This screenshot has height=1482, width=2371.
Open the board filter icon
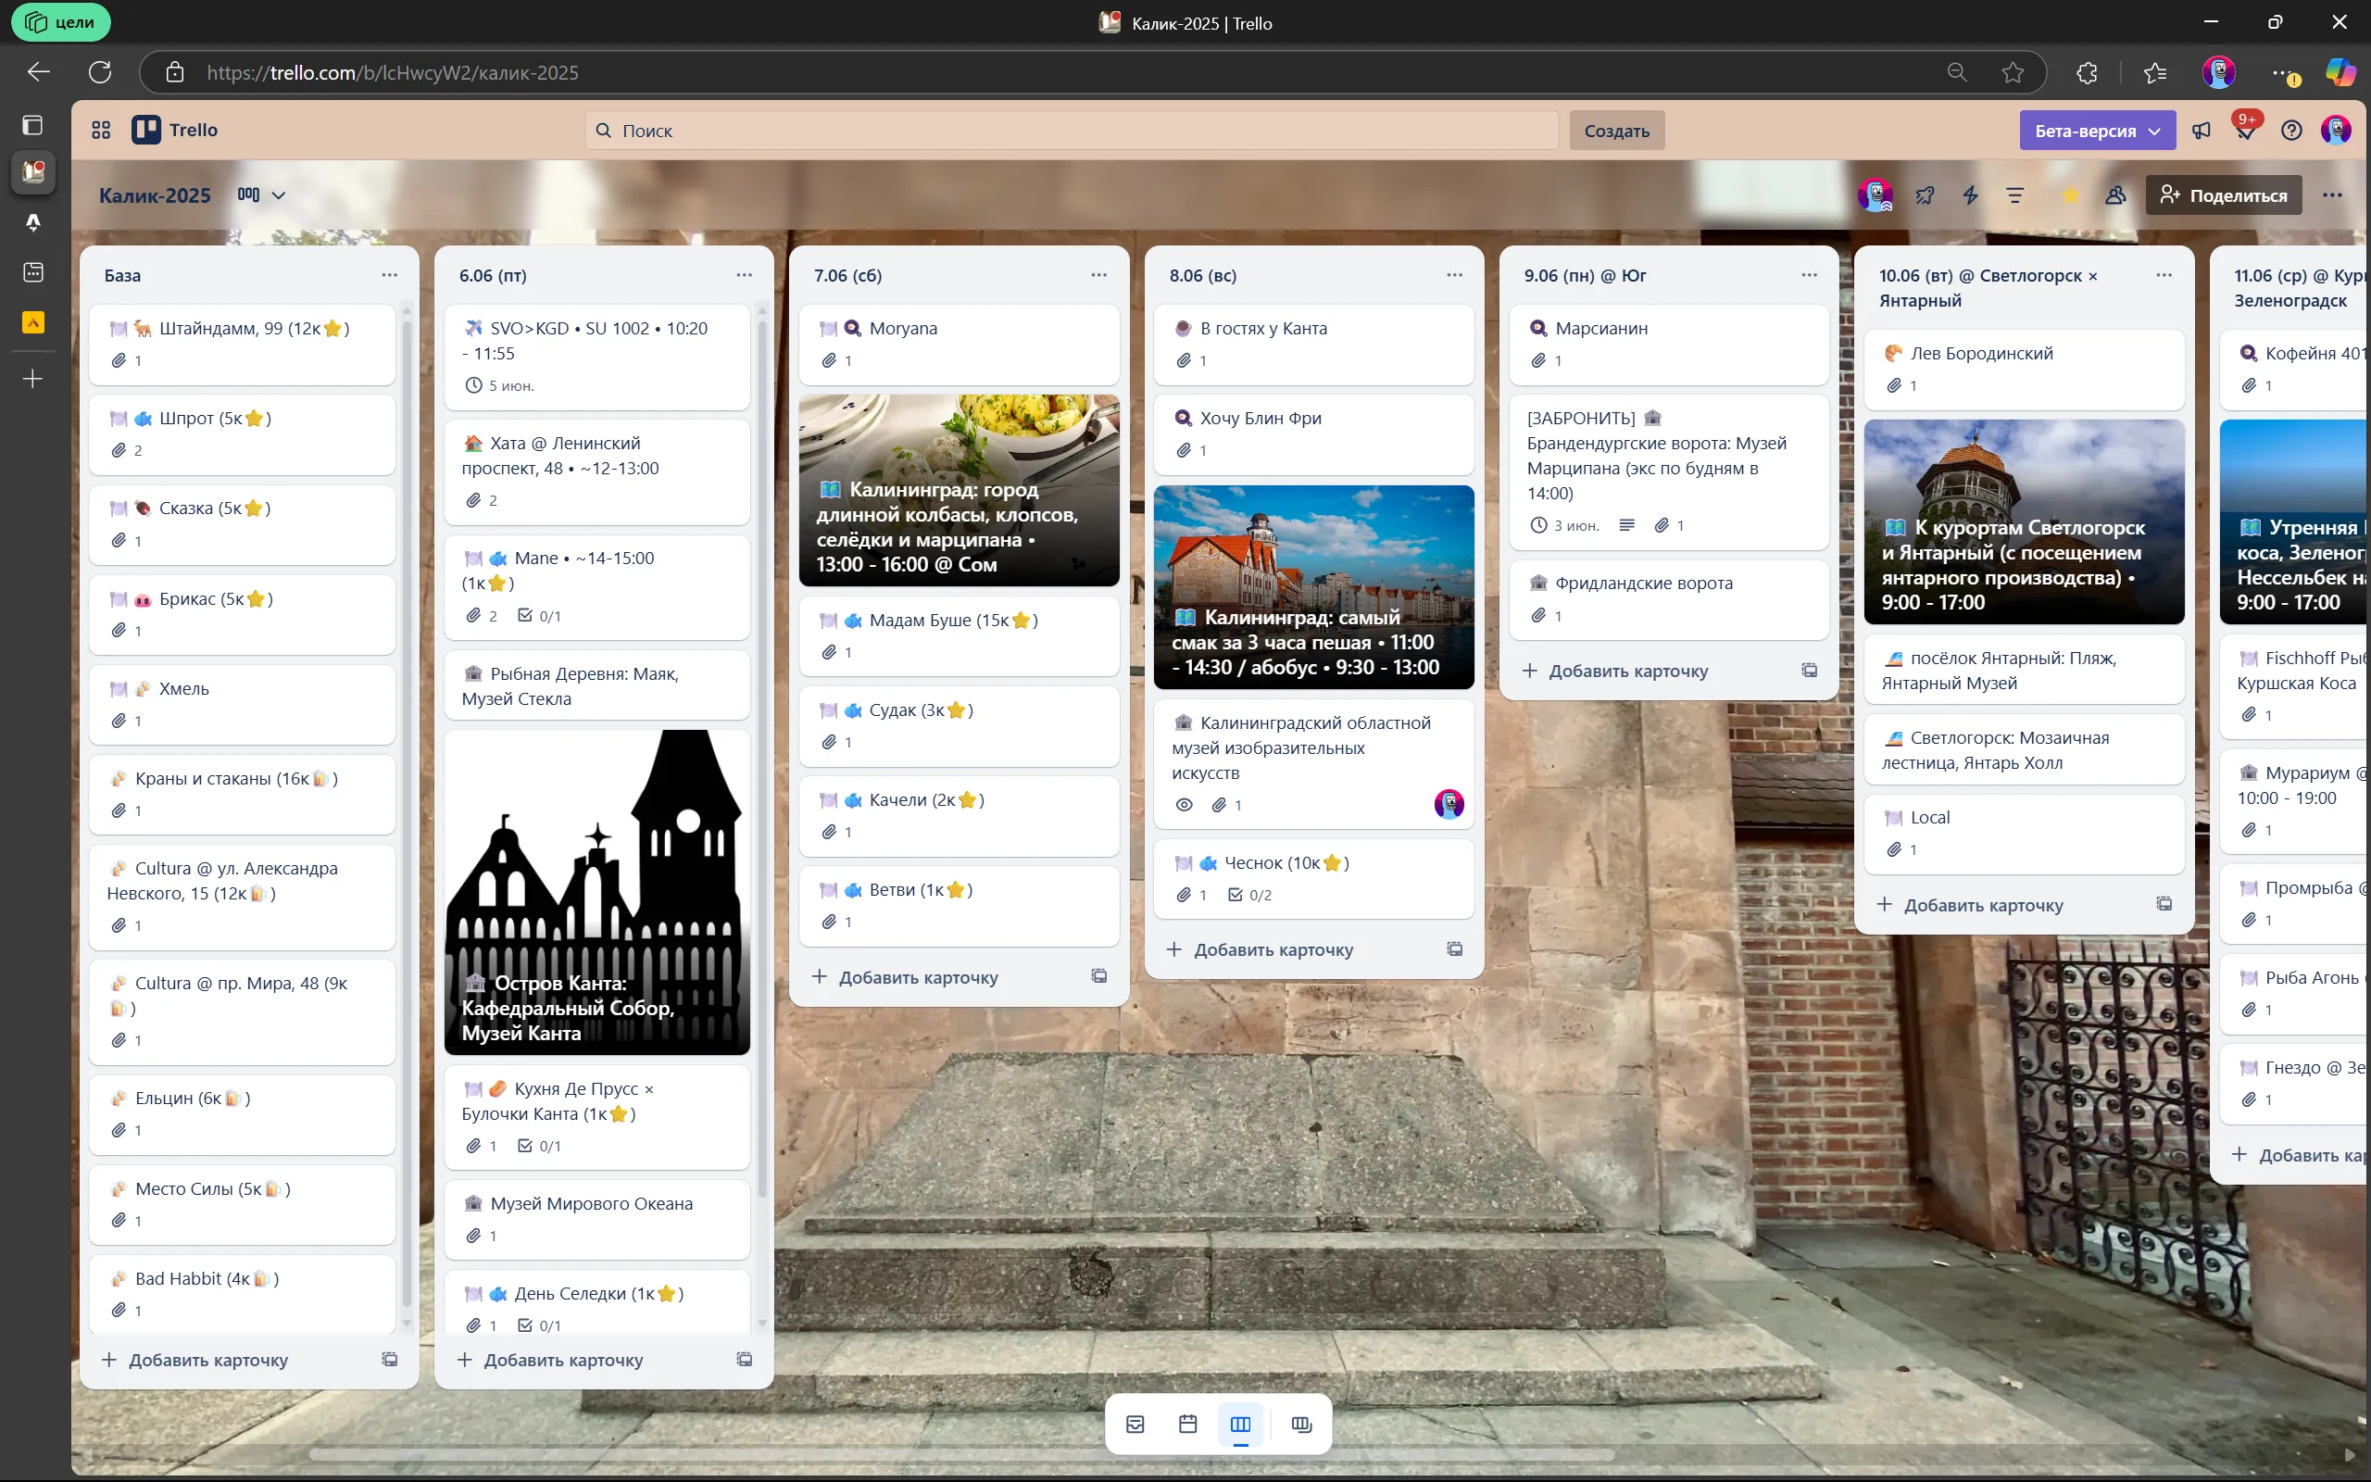coord(2015,195)
